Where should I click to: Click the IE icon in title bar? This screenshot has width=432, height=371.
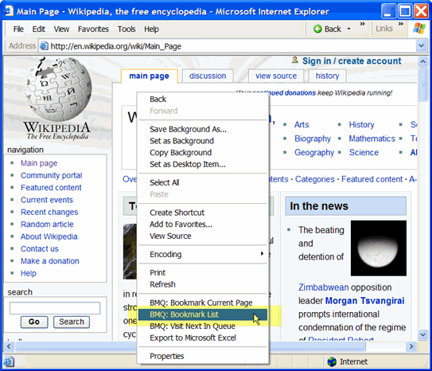point(8,11)
